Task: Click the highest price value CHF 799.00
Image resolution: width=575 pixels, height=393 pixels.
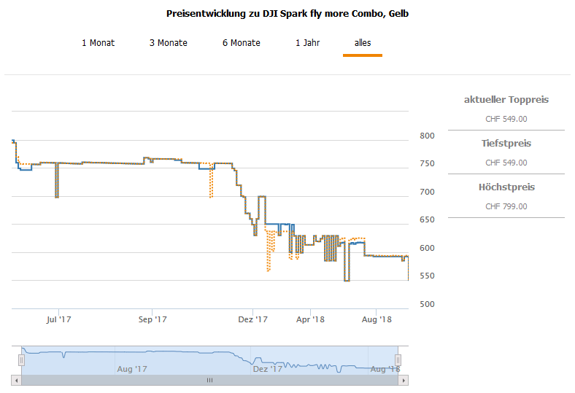Action: (x=506, y=206)
